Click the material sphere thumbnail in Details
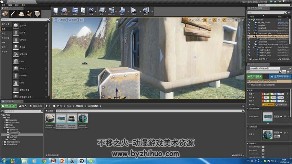The width and height of the screenshot is (292, 164). [x=268, y=135]
